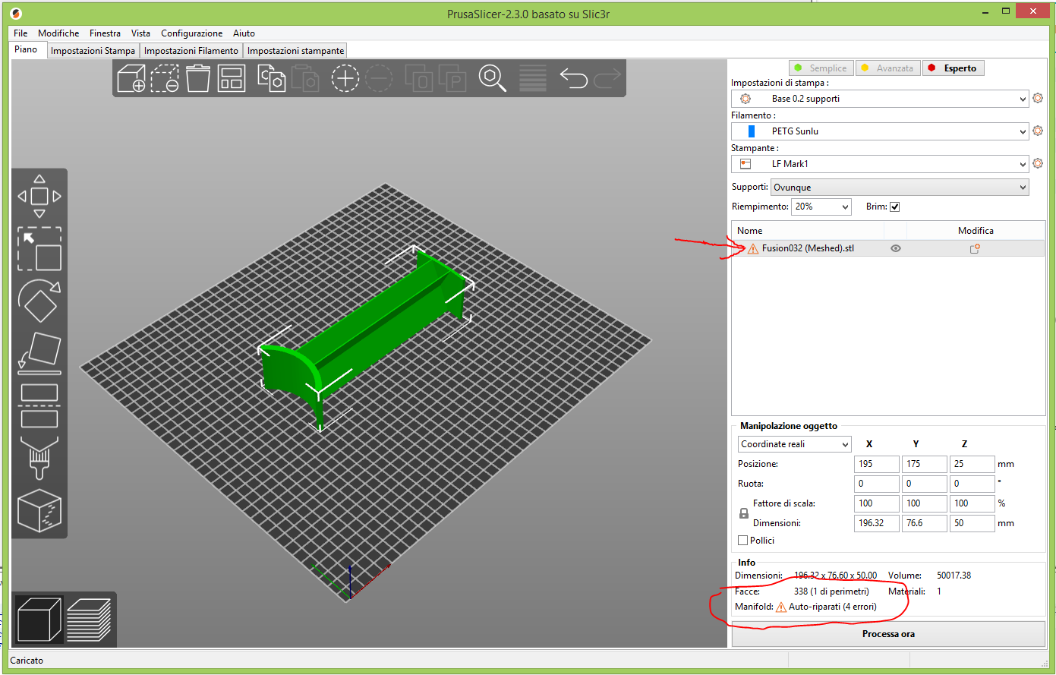Switch to Esperto mode button
The height and width of the screenshot is (675, 1056).
point(953,68)
